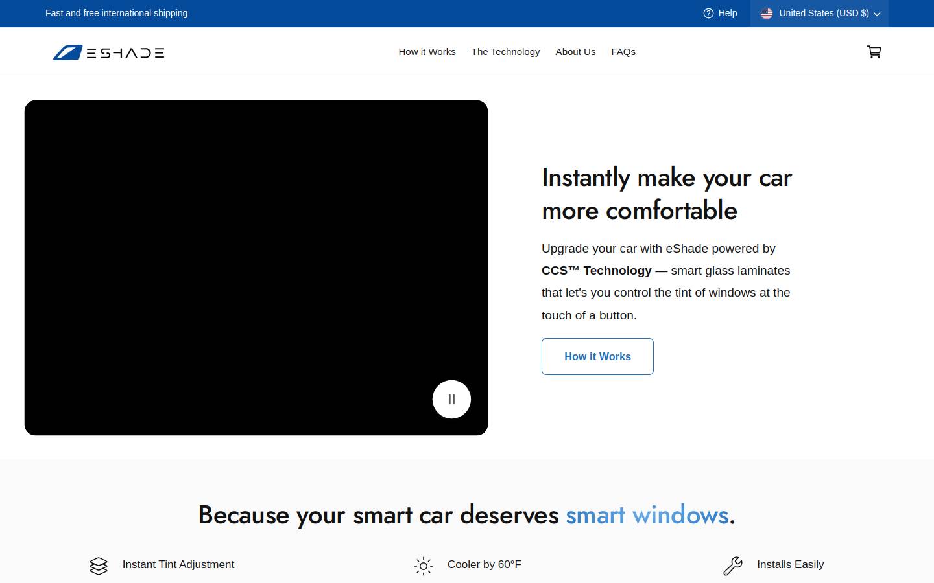Click the eShade logo

(108, 52)
